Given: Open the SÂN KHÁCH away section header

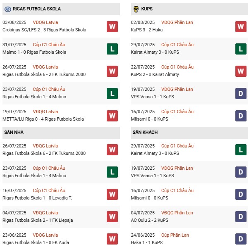Looking at the screenshot, I should click(145, 132).
